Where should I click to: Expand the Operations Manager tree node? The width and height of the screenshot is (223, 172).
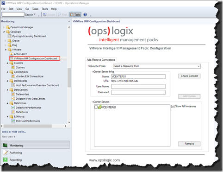tap(4, 27)
